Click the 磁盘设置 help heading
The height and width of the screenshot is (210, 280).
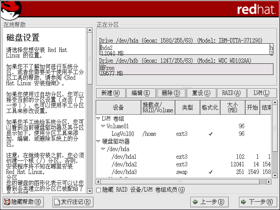coord(23,37)
